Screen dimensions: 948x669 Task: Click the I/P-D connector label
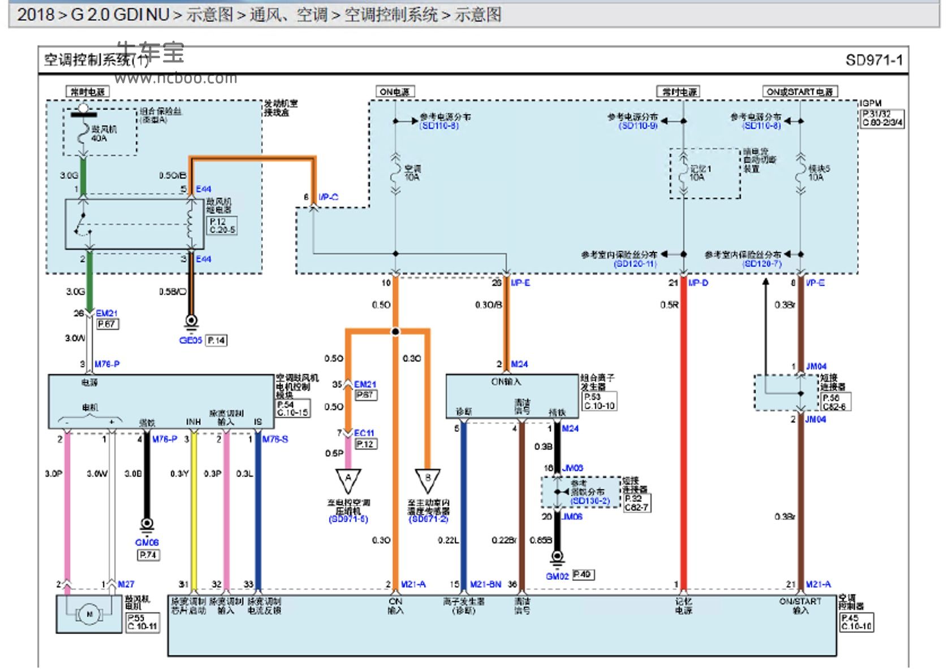coord(698,283)
